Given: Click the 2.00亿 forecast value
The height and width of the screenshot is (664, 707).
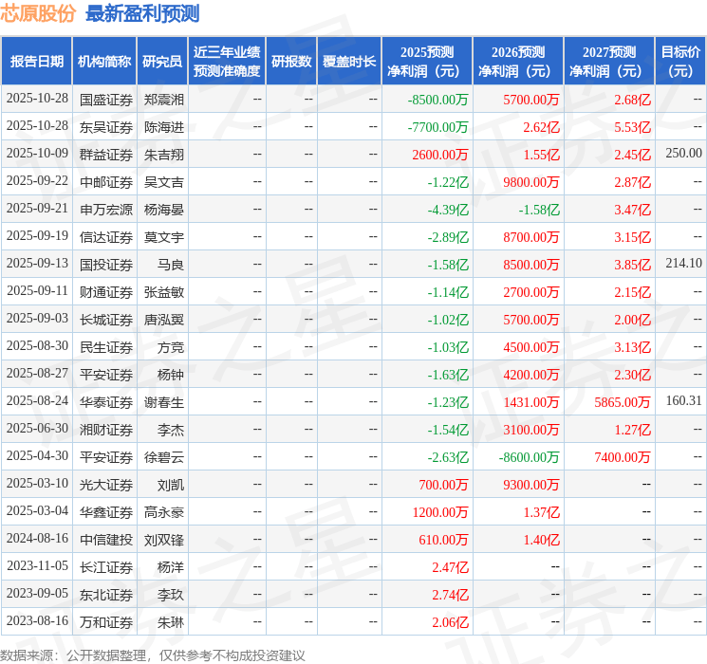Looking at the screenshot, I should [632, 320].
